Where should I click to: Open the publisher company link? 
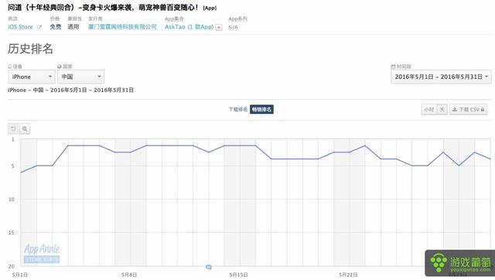click(122, 27)
